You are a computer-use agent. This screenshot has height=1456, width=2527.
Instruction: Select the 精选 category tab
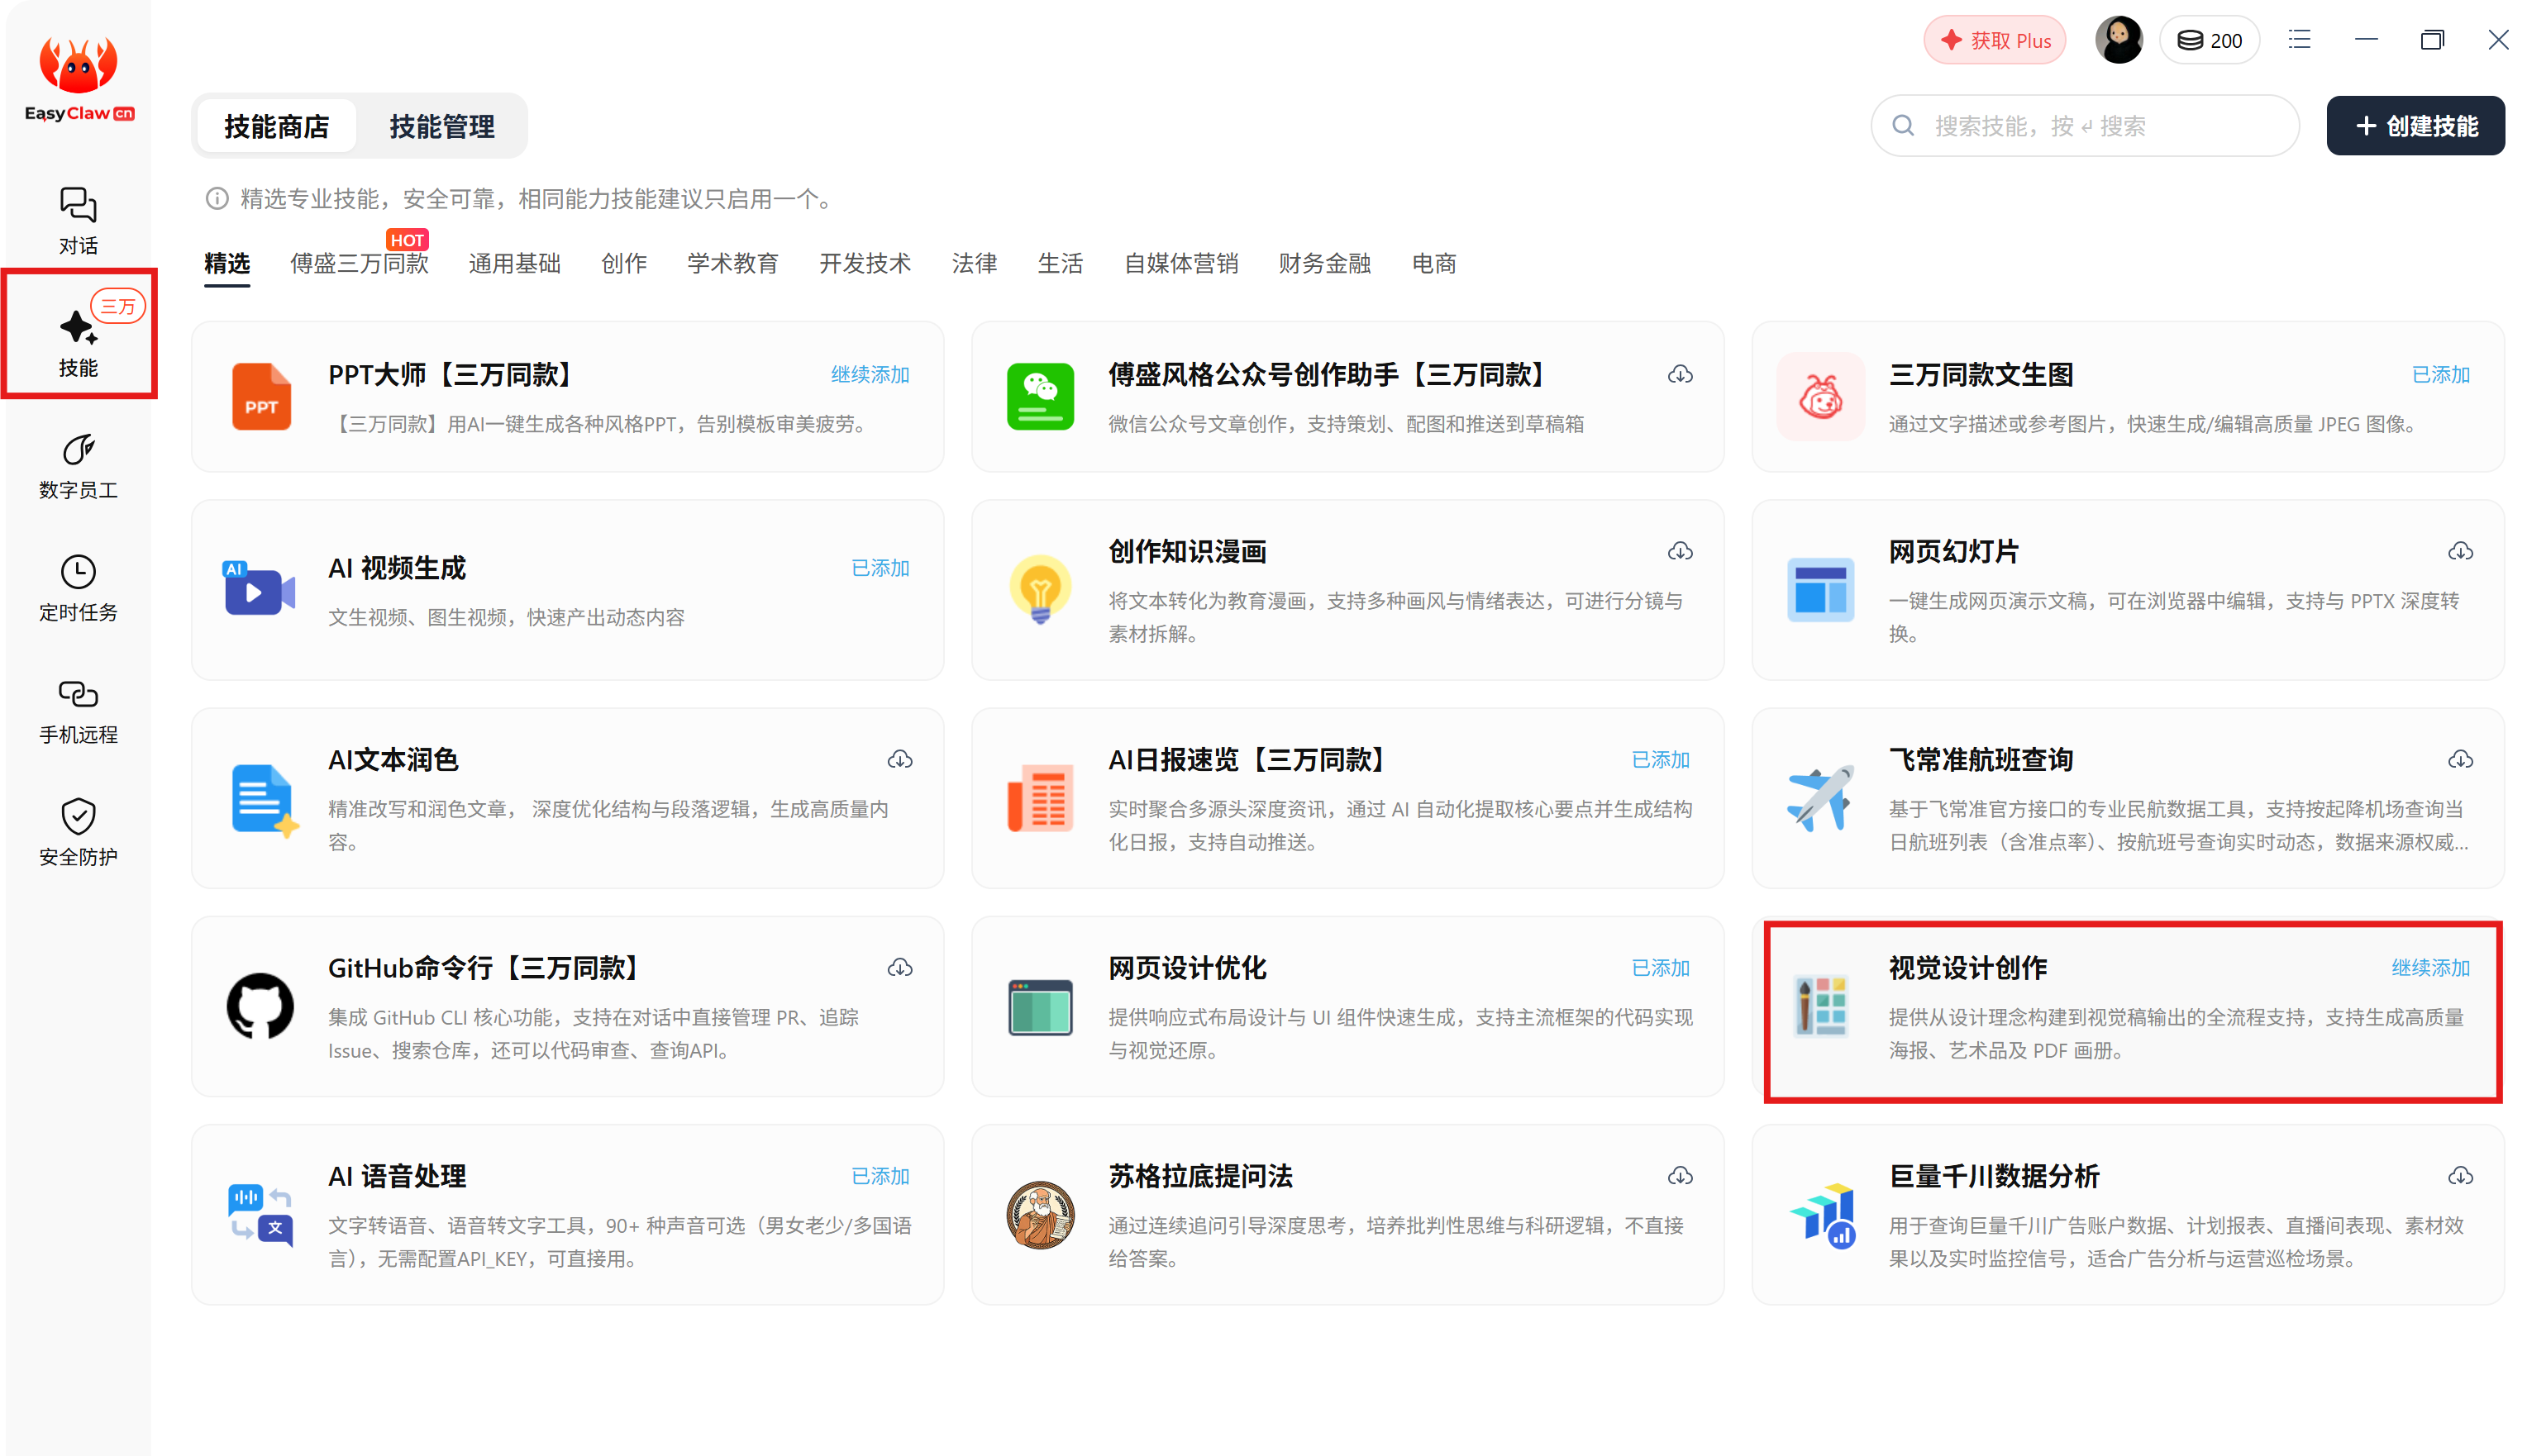point(226,263)
